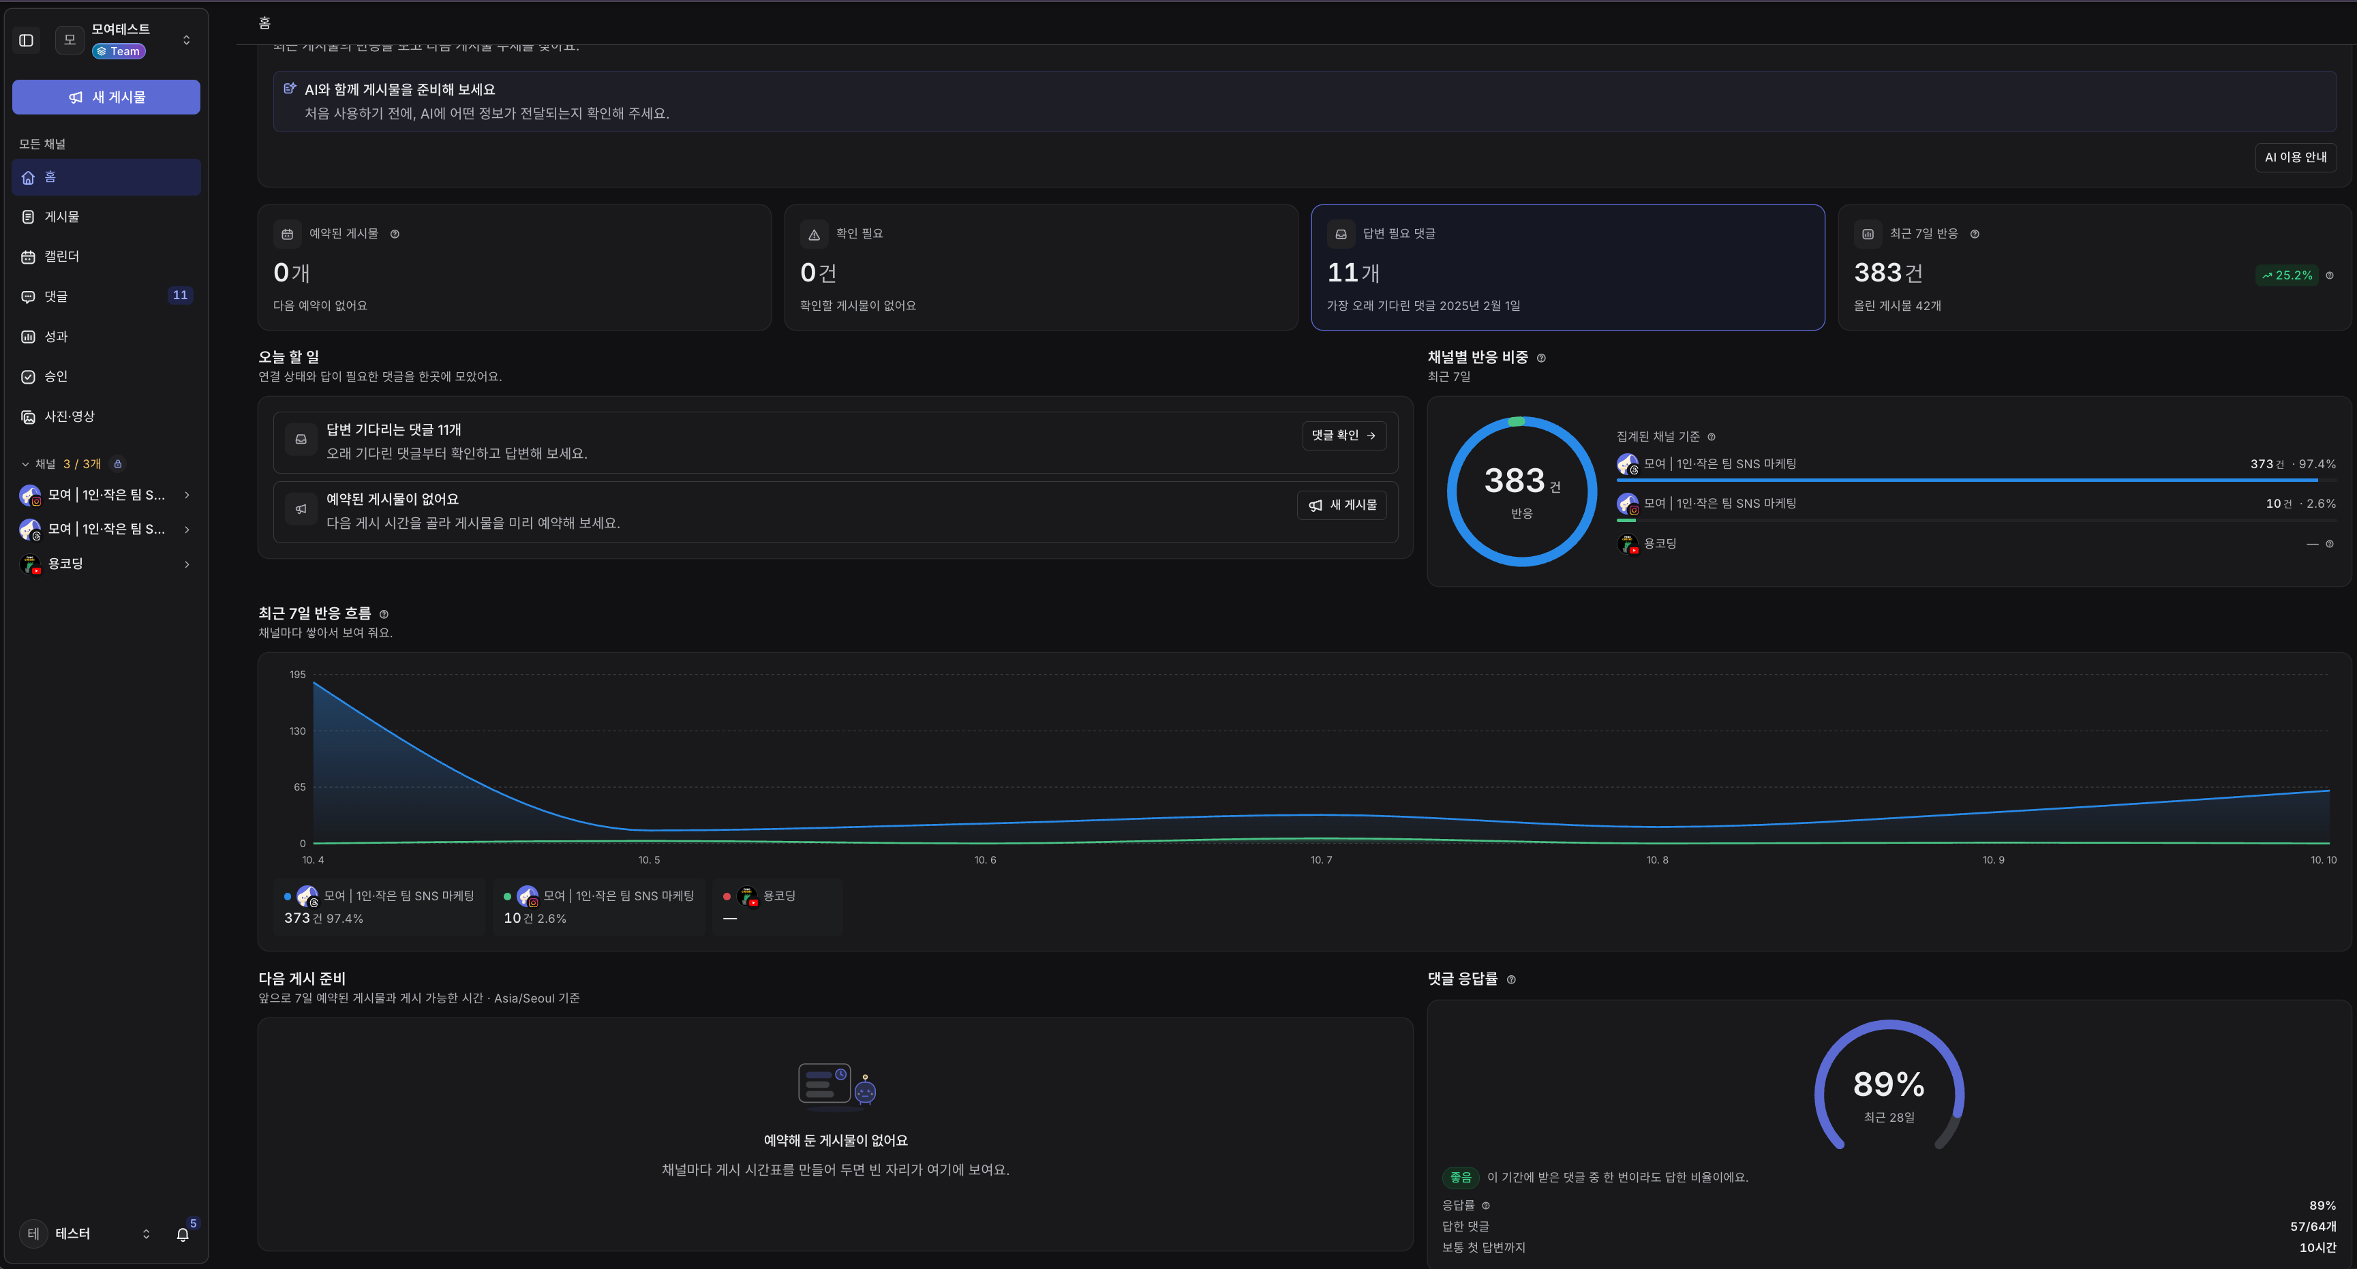Click the 373건 97.4% channel progress bar

(x=1975, y=479)
